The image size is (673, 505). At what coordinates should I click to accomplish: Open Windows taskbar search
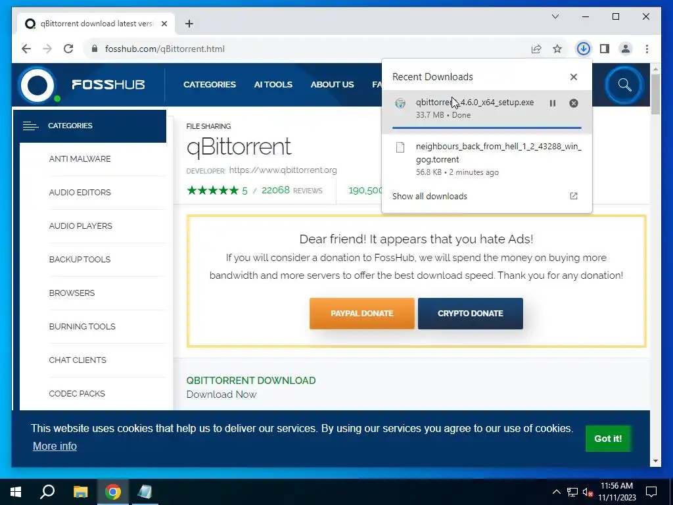click(47, 492)
